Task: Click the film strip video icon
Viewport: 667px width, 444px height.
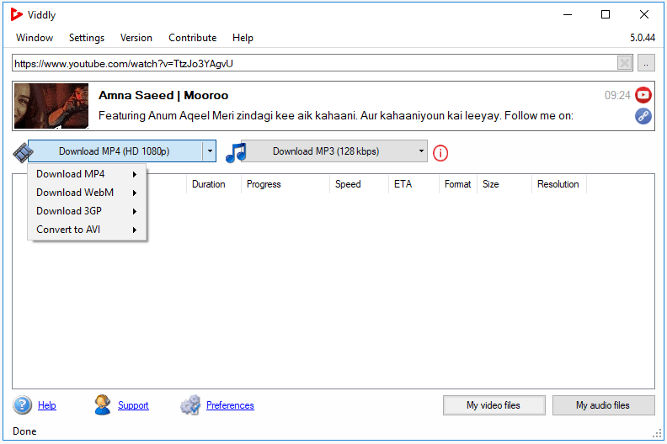Action: pyautogui.click(x=23, y=152)
